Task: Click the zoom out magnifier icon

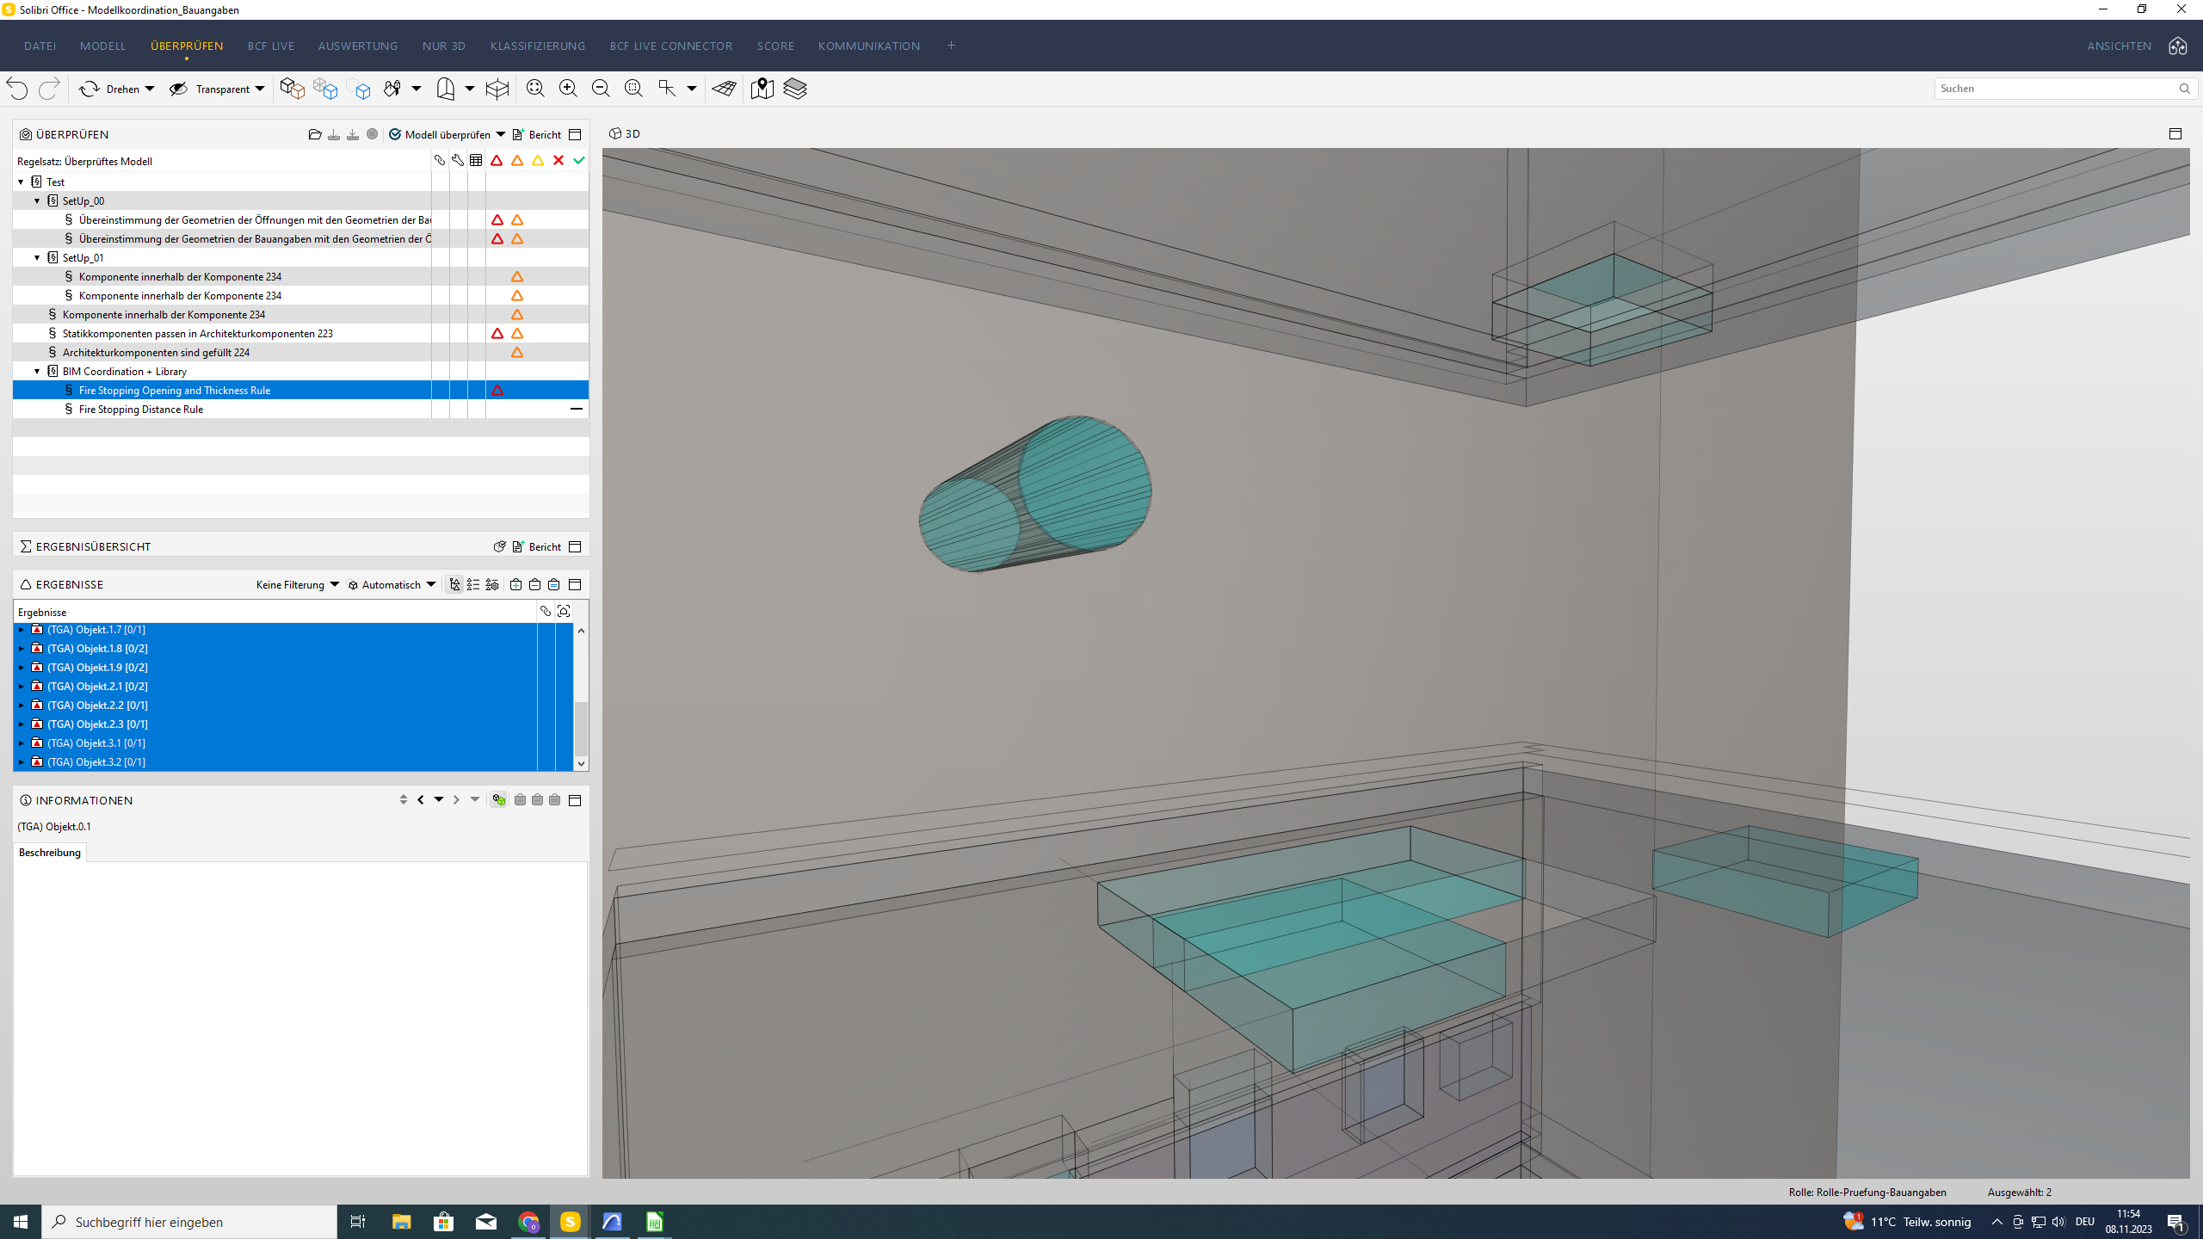Action: [601, 89]
